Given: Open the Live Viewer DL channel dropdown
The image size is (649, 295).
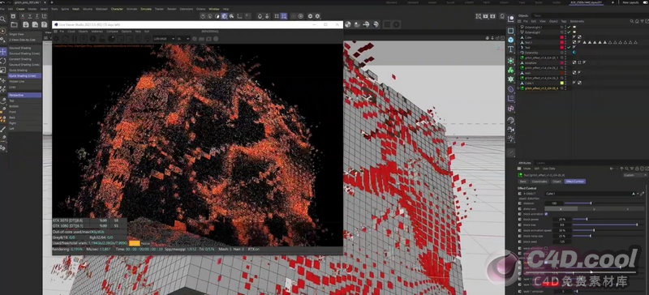Looking at the screenshot, I should [183, 38].
